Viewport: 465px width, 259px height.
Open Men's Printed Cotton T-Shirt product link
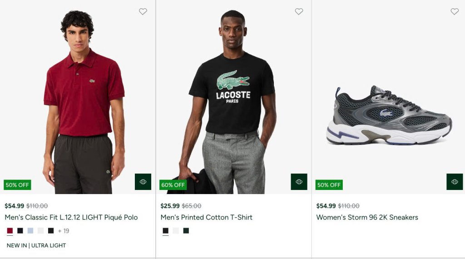207,218
